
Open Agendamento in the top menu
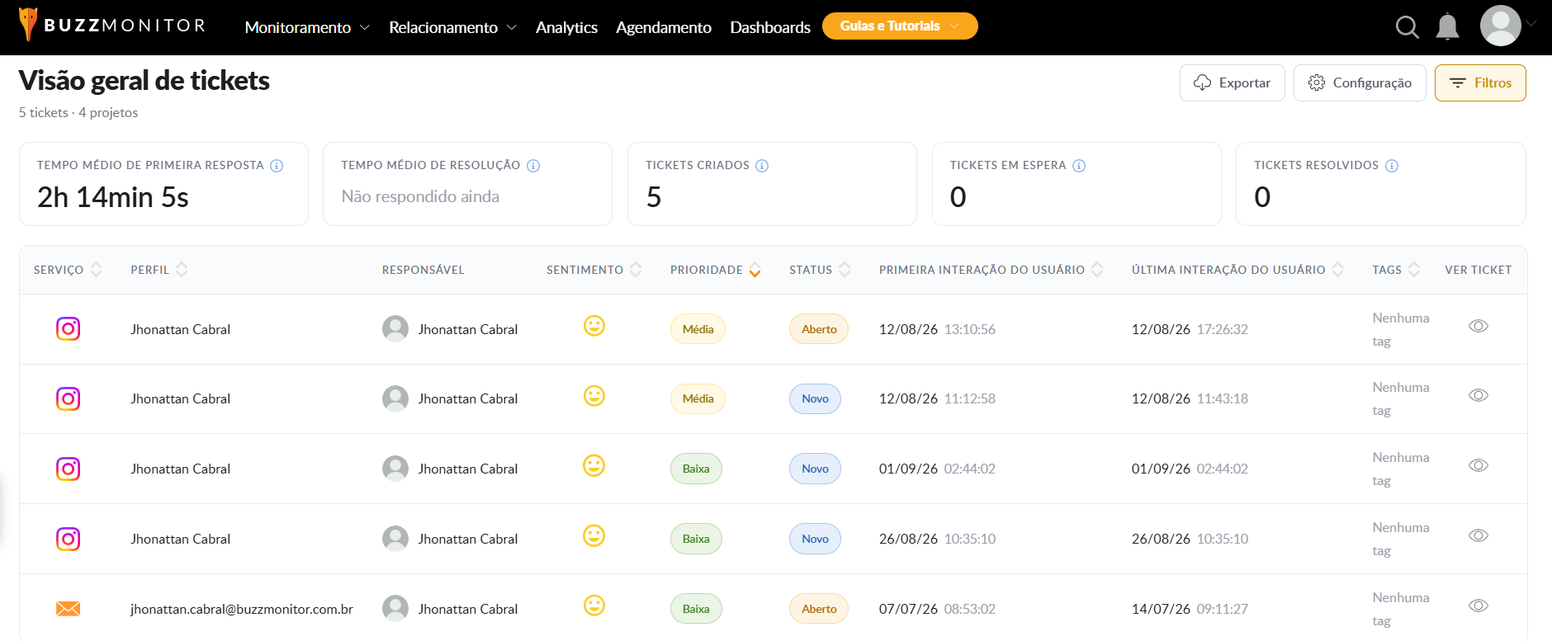[664, 27]
